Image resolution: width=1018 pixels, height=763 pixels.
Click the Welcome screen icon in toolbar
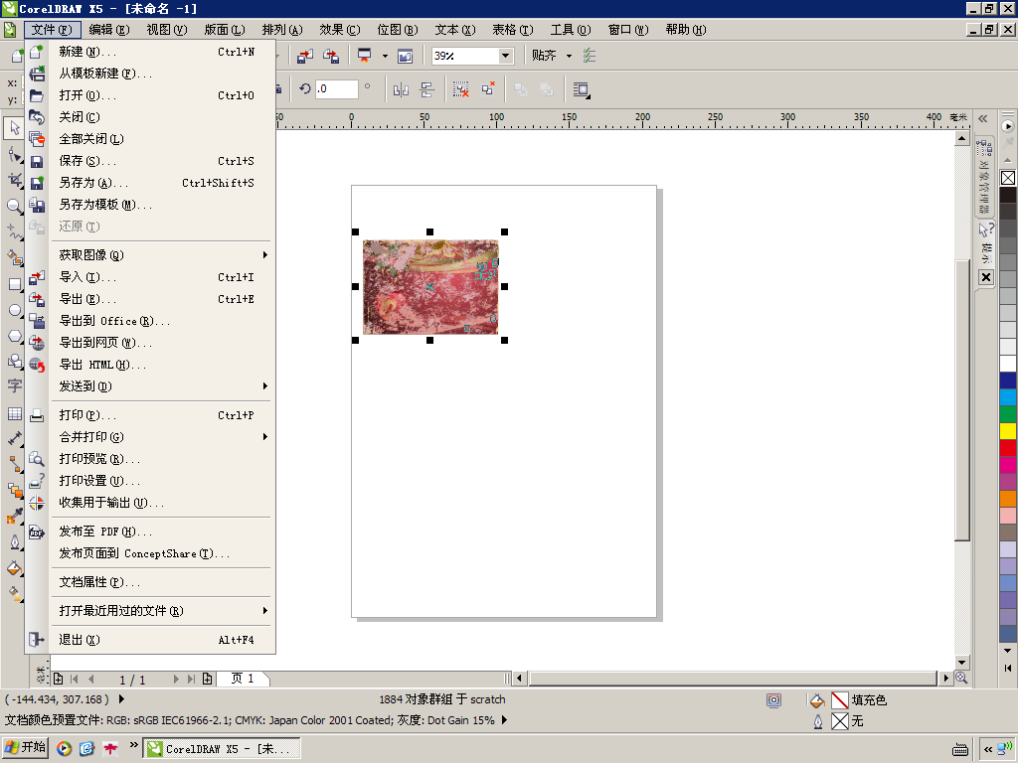coord(406,56)
